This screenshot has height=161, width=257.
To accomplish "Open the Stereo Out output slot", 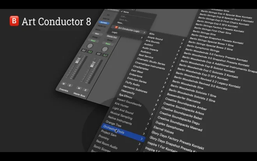I will [112, 36].
